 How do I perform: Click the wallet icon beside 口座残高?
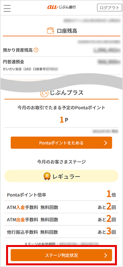50,31
